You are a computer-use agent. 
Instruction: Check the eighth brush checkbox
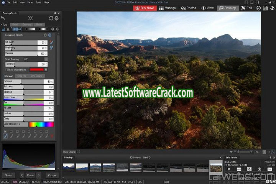(x=46, y=131)
